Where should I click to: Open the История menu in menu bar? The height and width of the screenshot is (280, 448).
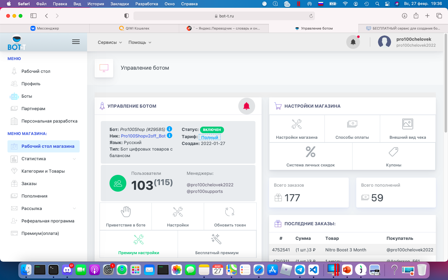point(96,4)
